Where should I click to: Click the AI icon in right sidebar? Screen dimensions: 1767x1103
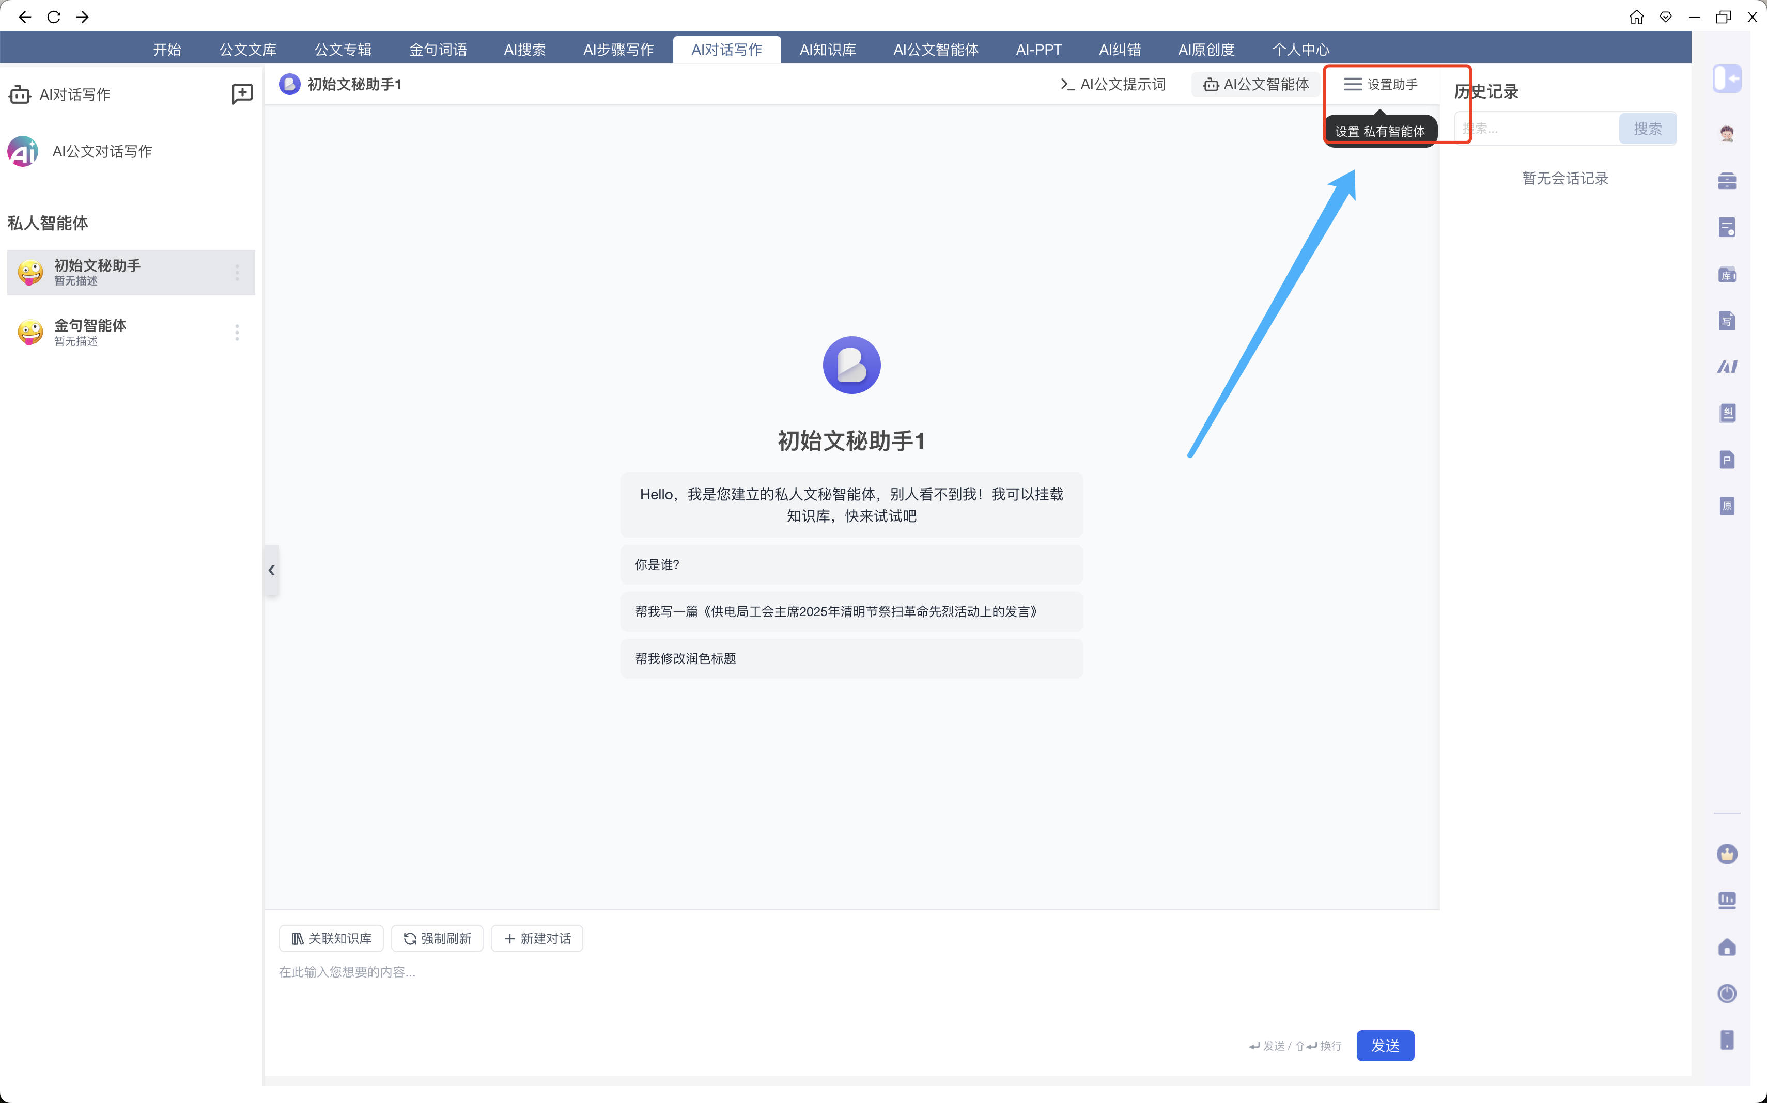click(x=1726, y=366)
